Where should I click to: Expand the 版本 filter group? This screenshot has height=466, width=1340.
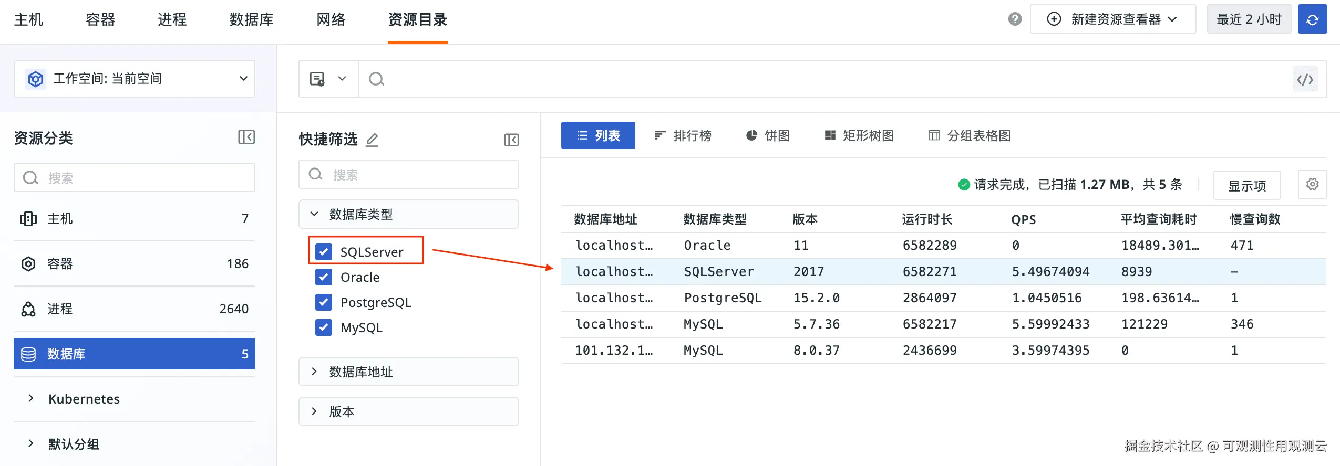(408, 411)
